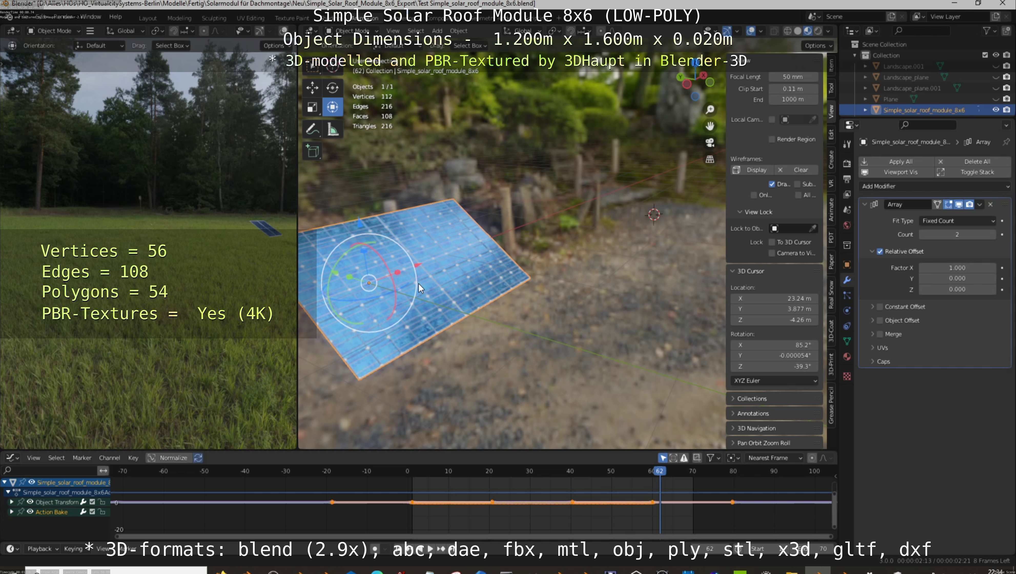This screenshot has width=1016, height=574.
Task: Open the Render properties tab icon
Action: point(847,163)
